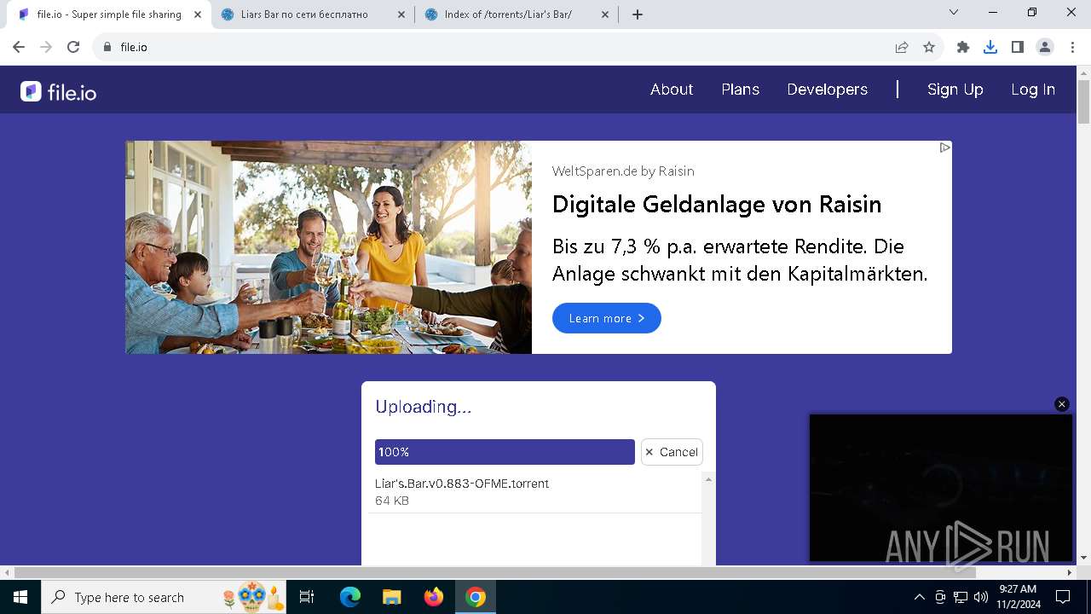
Task: Switch to file.io tab
Action: [x=109, y=14]
